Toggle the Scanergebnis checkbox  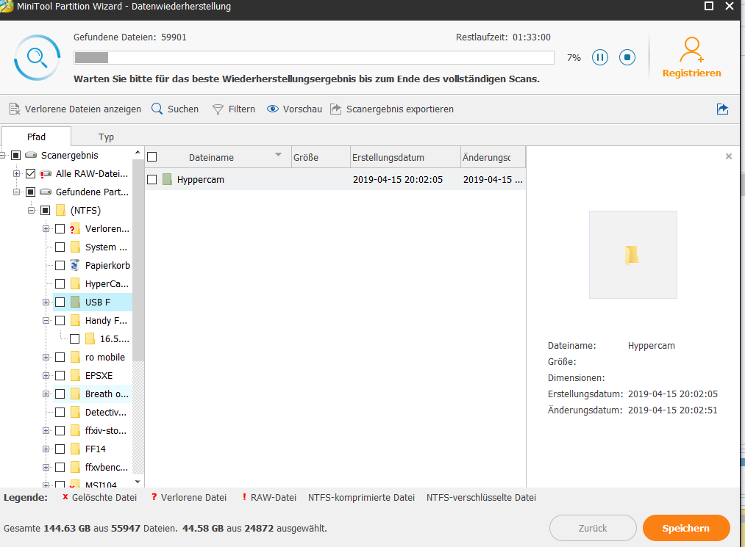[x=15, y=155]
